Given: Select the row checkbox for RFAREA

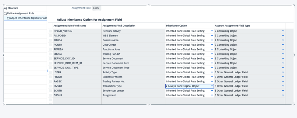Looking at the screenshot, I should coord(50,49).
